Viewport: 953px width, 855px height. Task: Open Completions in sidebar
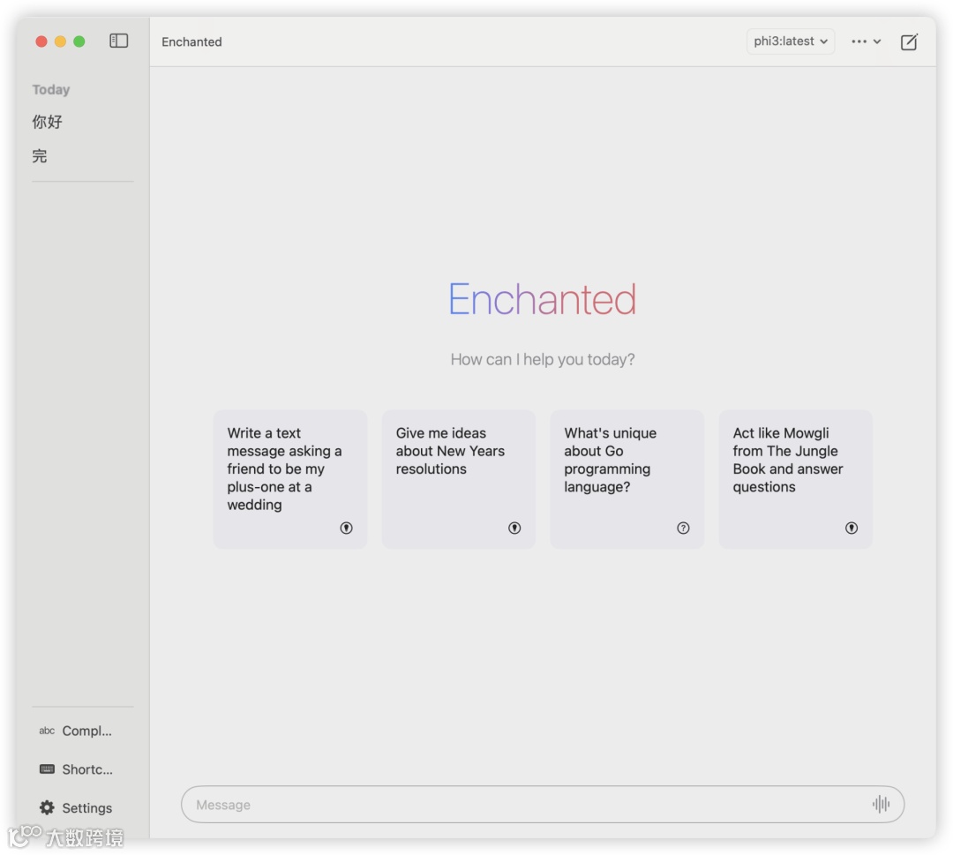pos(76,731)
